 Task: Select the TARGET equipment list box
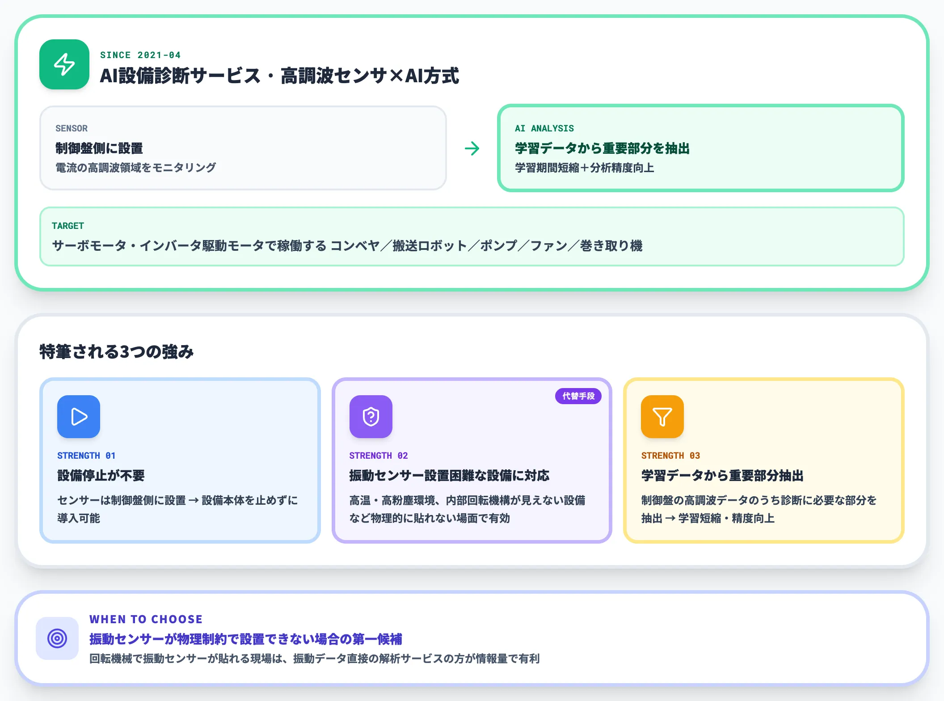pos(472,236)
